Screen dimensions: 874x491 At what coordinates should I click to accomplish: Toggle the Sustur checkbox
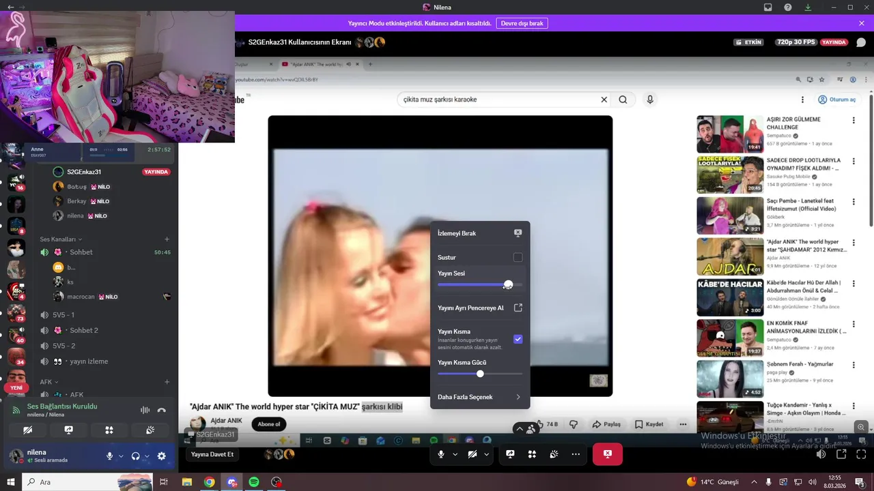[x=518, y=258]
